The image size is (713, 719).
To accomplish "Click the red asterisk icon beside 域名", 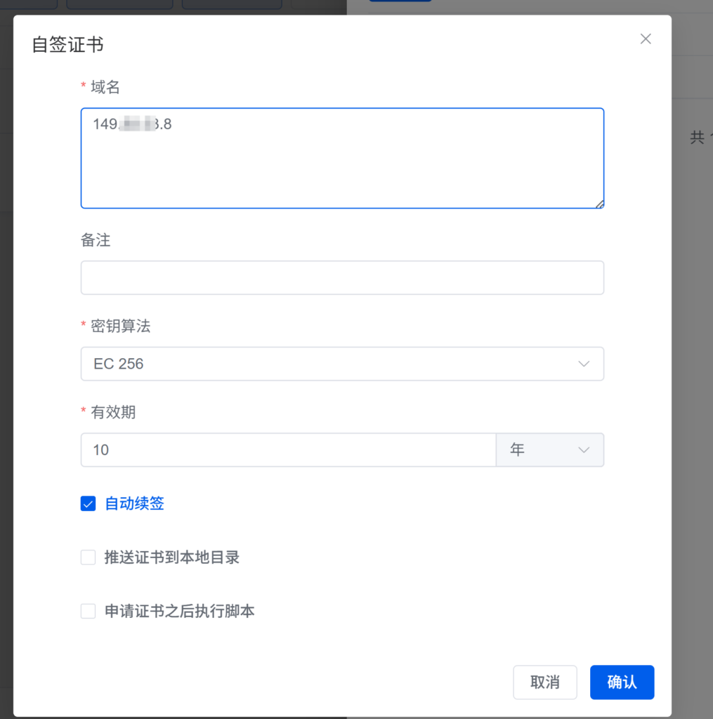I will click(x=84, y=87).
